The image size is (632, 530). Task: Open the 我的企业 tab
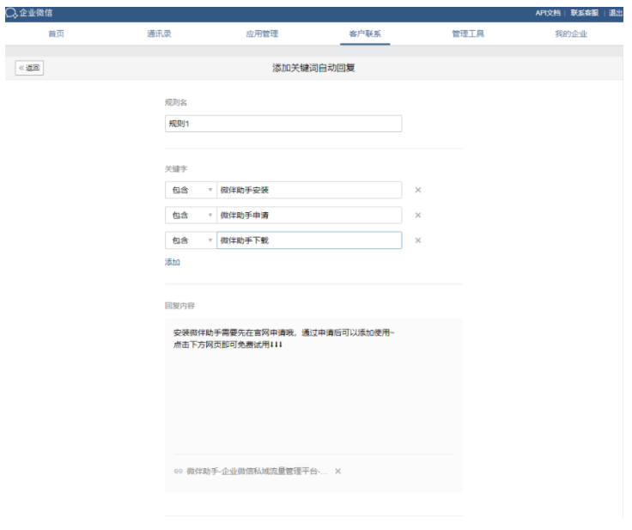570,34
